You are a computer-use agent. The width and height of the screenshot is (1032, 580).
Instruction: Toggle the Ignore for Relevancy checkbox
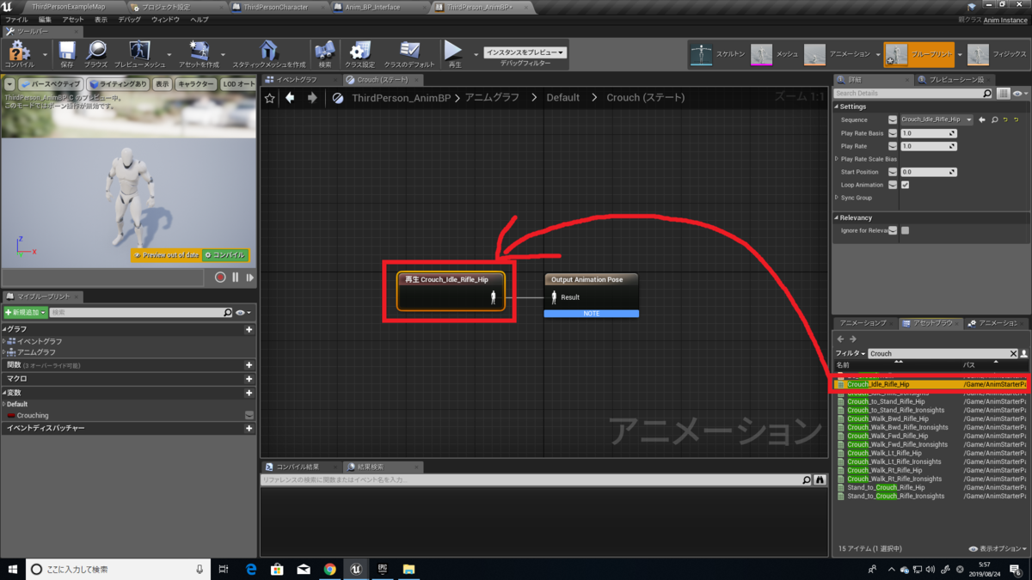pos(905,230)
